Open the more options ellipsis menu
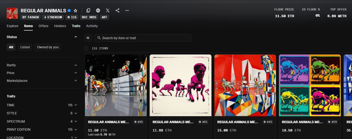This screenshot has width=352, height=139. 127,11
